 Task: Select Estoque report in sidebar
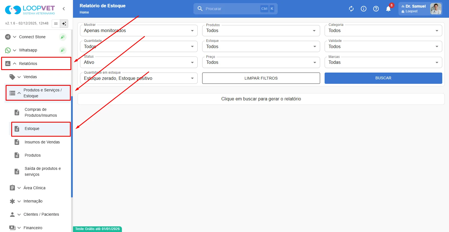point(41,129)
